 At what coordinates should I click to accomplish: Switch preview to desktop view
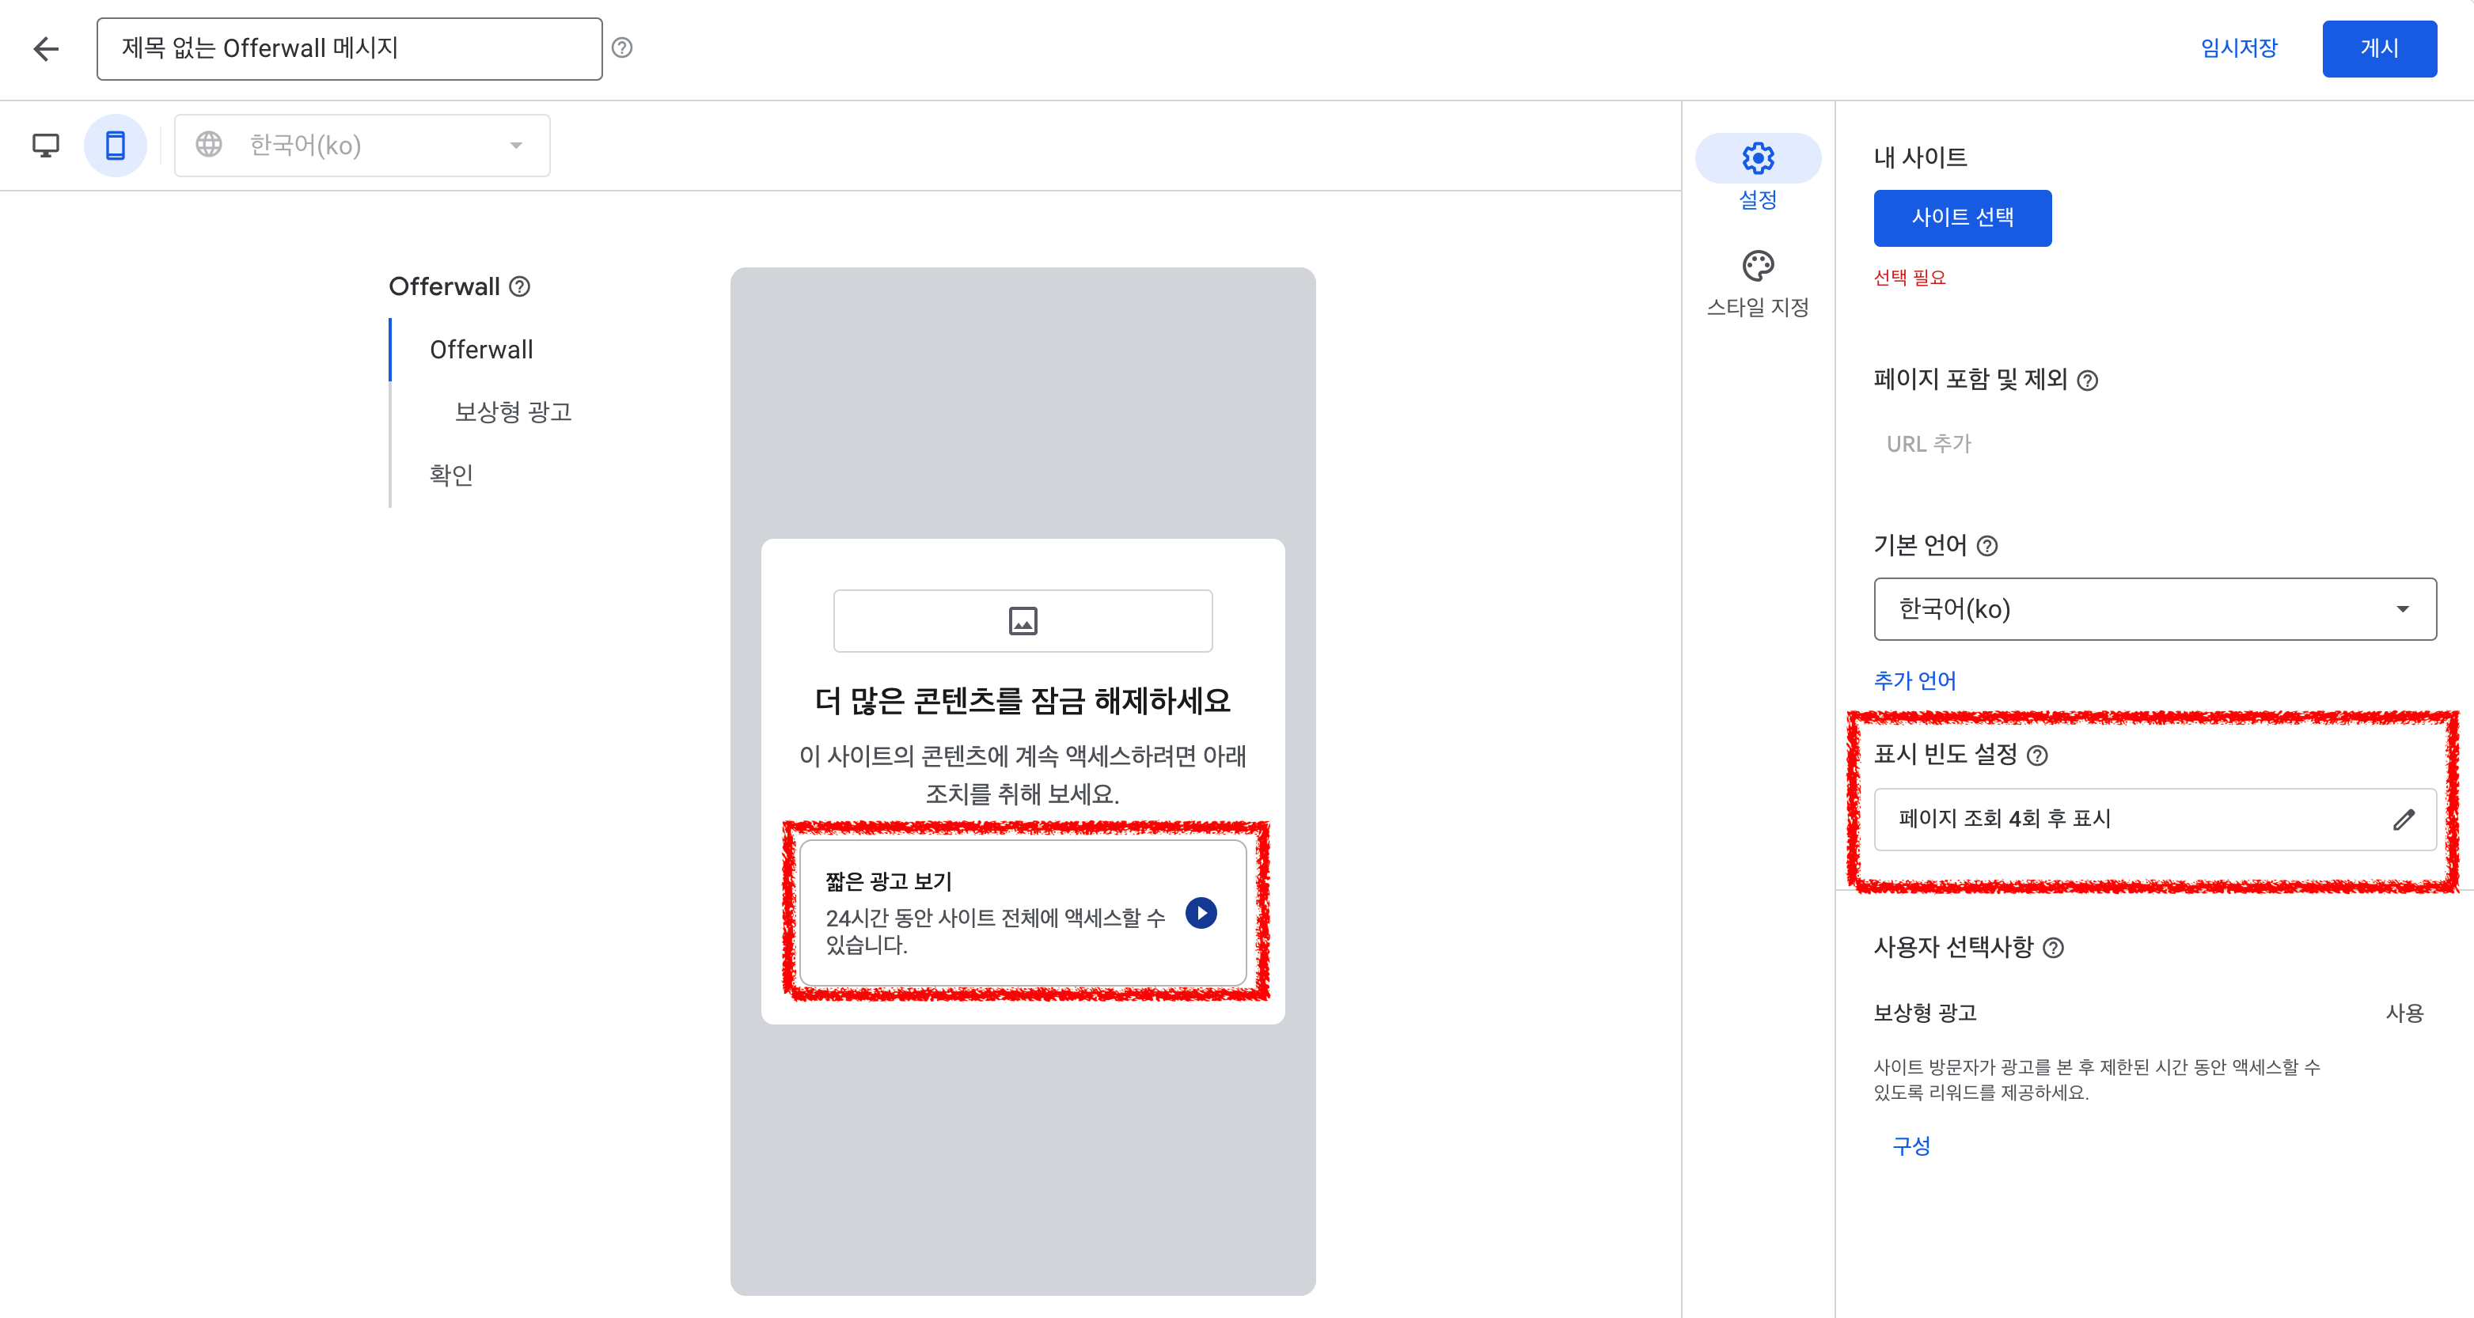[x=45, y=145]
